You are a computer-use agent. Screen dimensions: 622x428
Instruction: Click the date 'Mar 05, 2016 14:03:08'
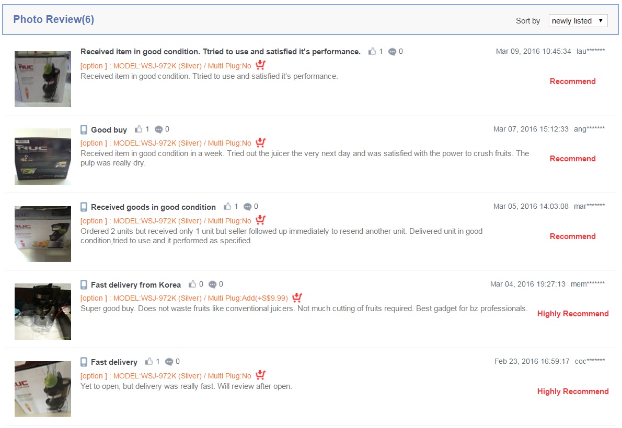[531, 206]
